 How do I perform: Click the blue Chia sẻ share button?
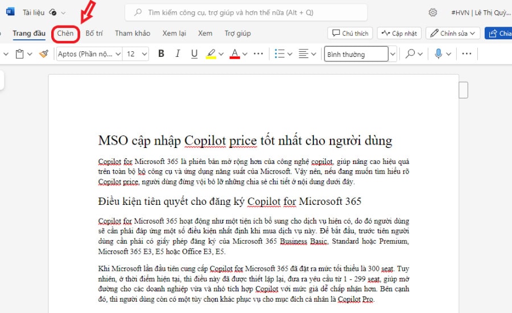coord(498,34)
